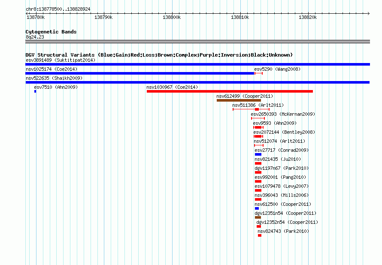382x265 pixels.
Task: Click the red nsv821435 loss bar
Action: pos(258,163)
